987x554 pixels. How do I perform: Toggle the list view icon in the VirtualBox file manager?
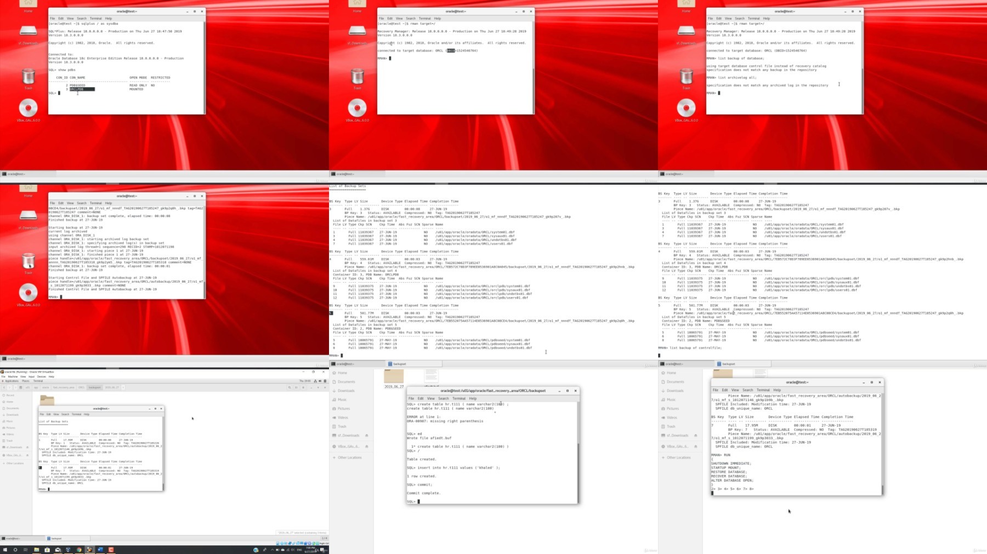[296, 387]
